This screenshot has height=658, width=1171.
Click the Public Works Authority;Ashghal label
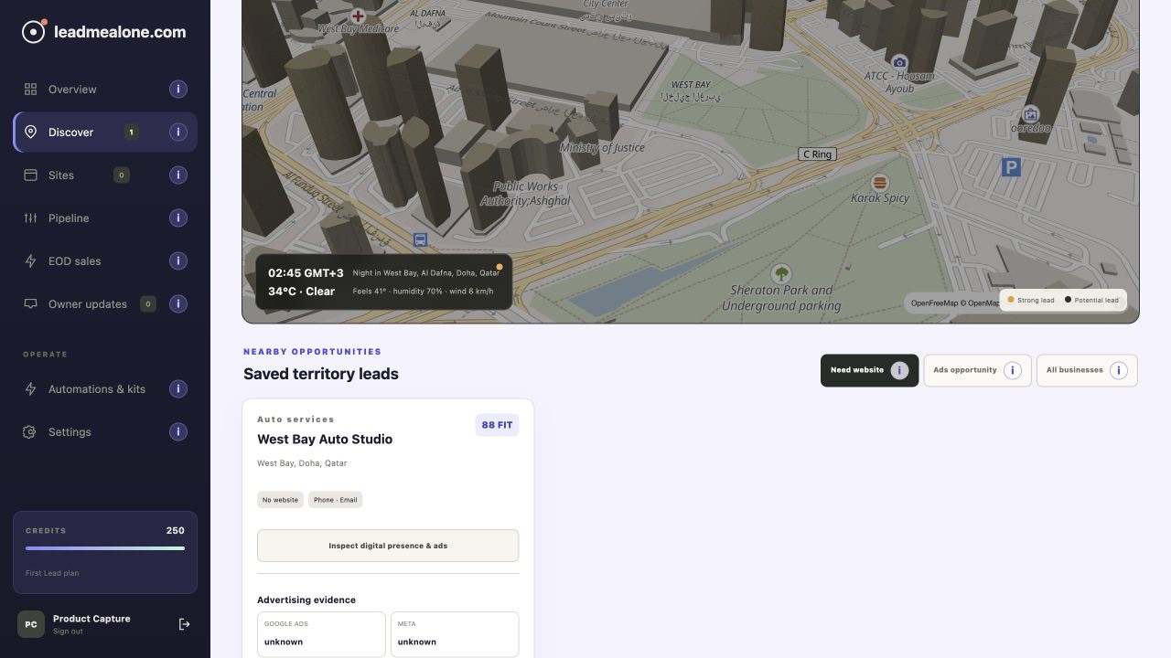click(525, 194)
